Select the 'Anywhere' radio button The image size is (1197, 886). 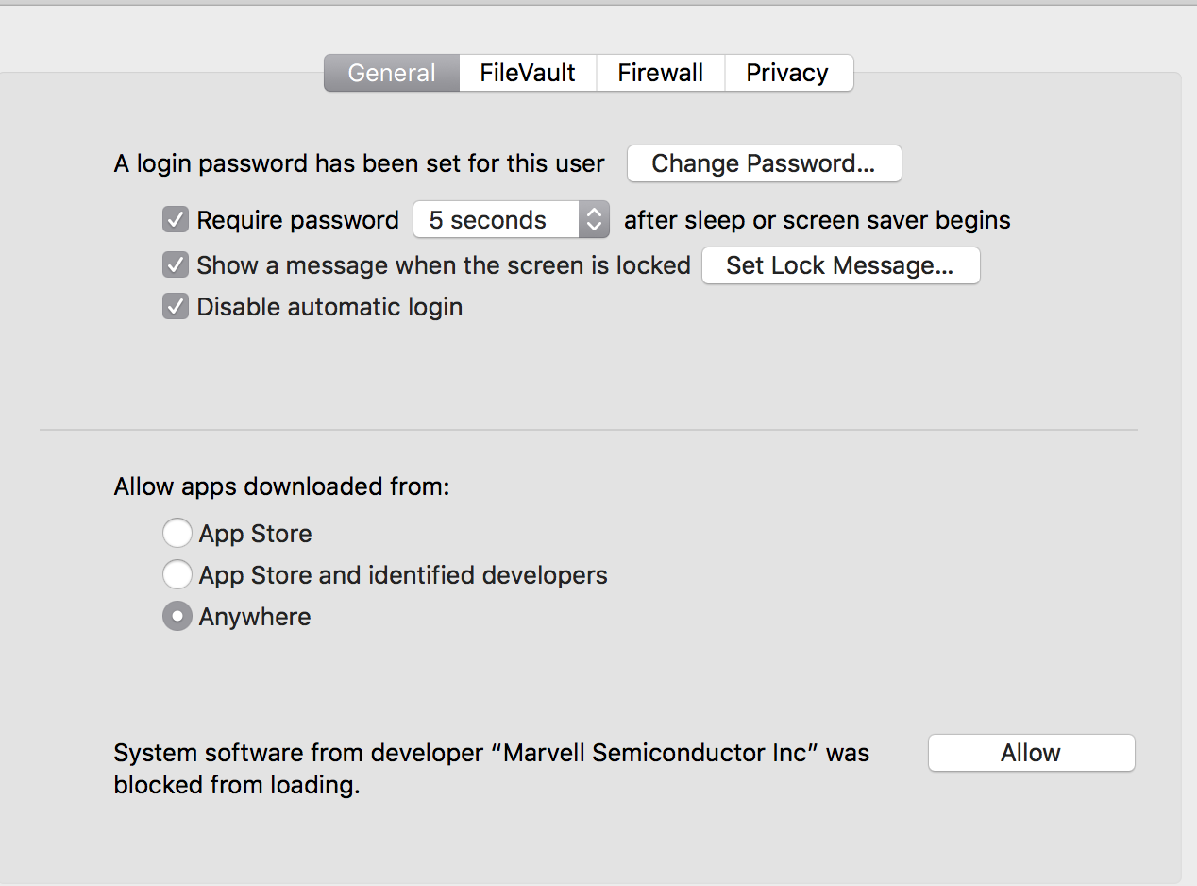[177, 617]
